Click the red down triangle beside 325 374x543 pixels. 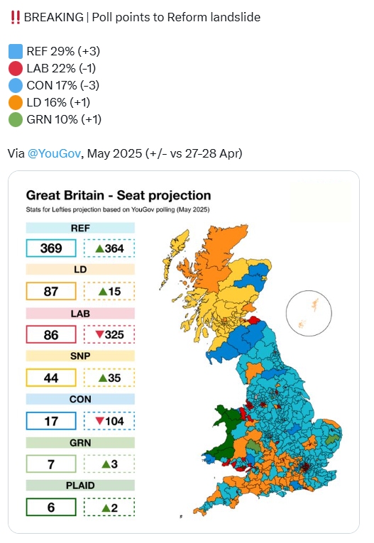[100, 334]
